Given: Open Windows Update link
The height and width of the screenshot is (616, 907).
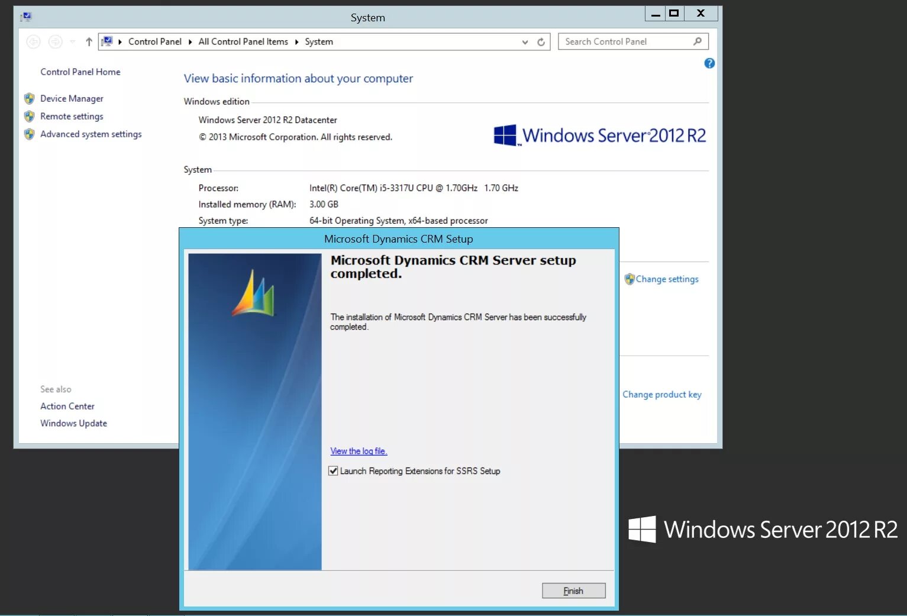Looking at the screenshot, I should 74,423.
